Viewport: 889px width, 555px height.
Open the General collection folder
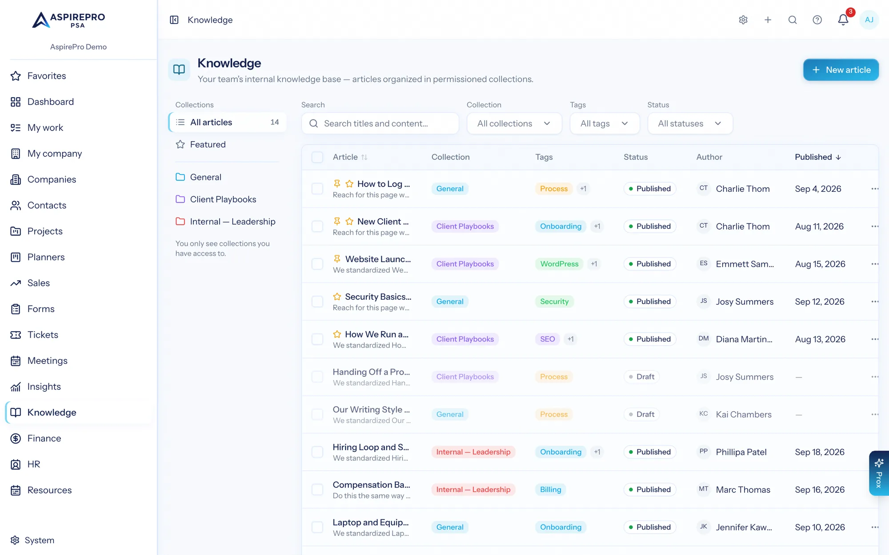coord(227,177)
